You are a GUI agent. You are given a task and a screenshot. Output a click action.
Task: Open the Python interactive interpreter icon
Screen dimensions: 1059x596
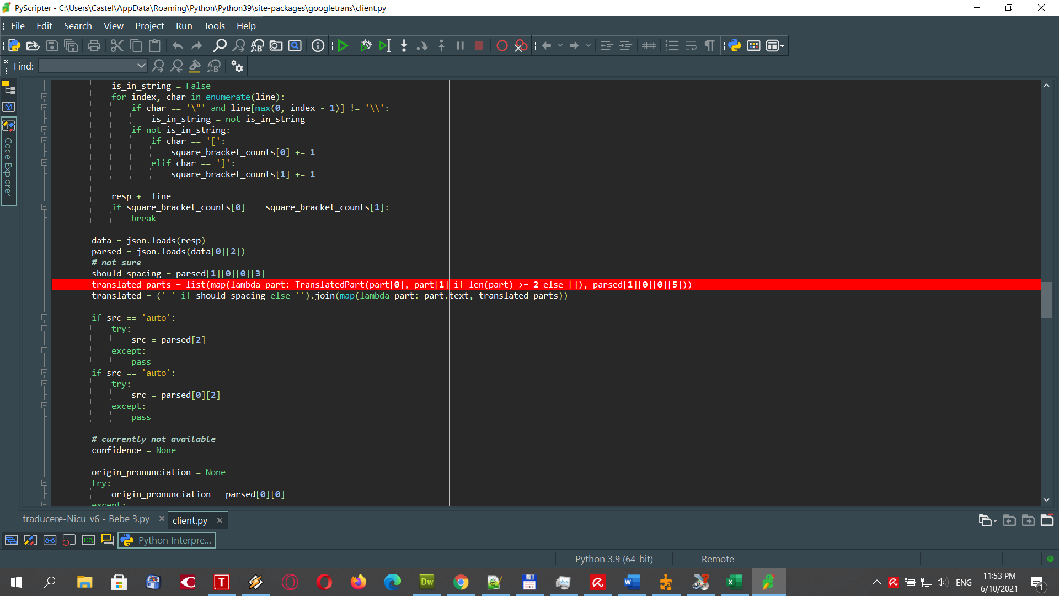pos(735,45)
